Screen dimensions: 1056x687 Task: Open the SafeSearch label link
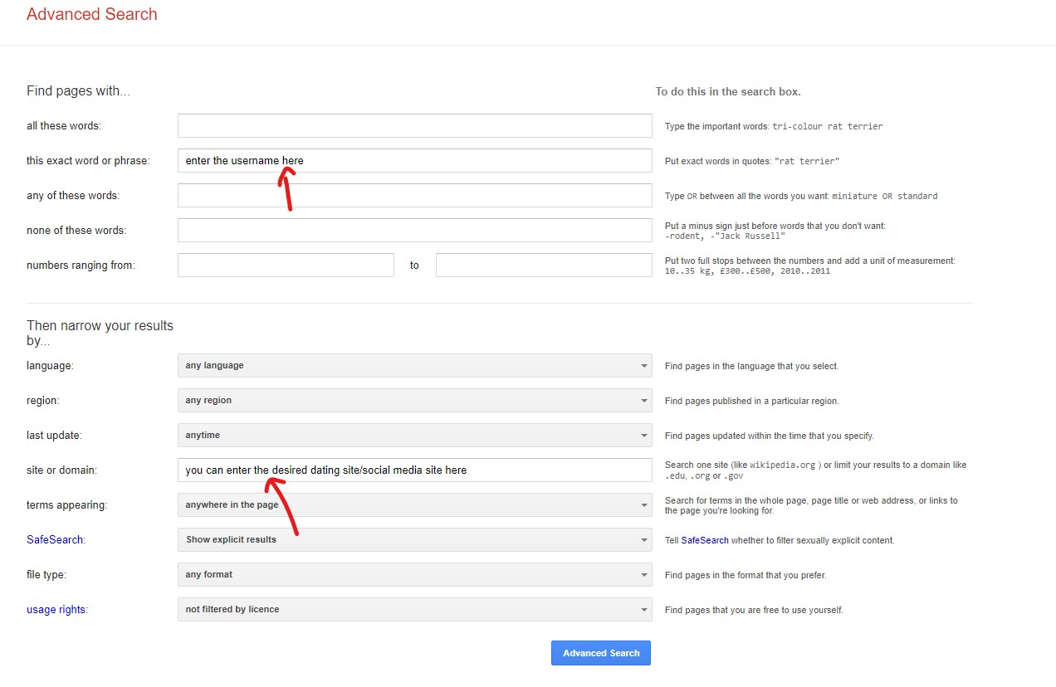click(55, 540)
